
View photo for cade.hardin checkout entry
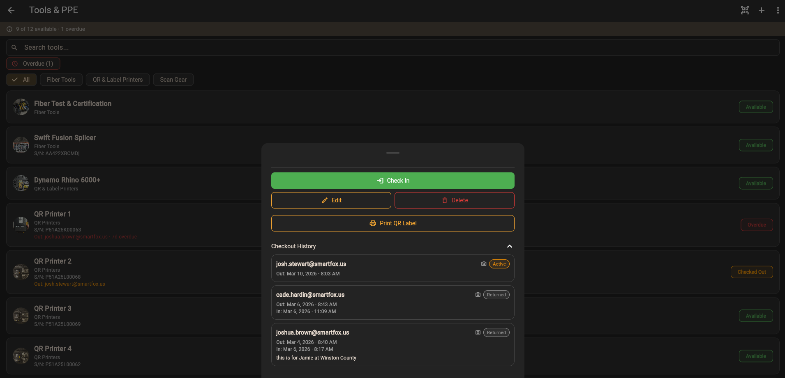[x=478, y=295]
